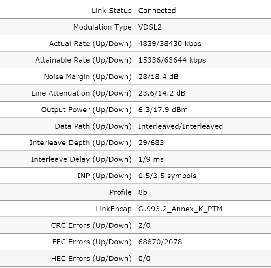
Task: Click the 4839/38430 kbps value
Action: pyautogui.click(x=170, y=44)
